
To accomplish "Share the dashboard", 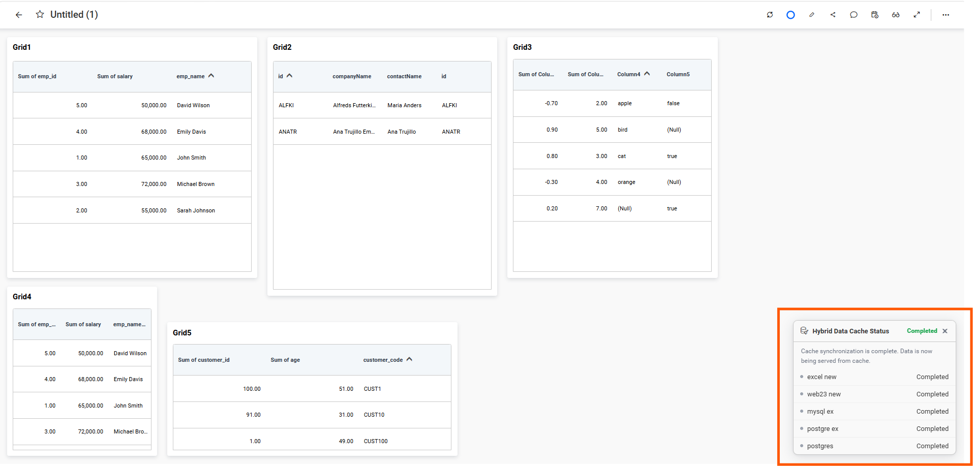I will 833,15.
